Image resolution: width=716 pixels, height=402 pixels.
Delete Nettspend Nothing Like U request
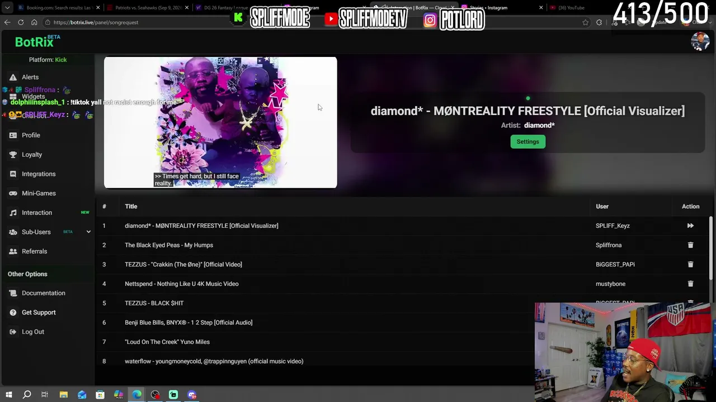690,284
